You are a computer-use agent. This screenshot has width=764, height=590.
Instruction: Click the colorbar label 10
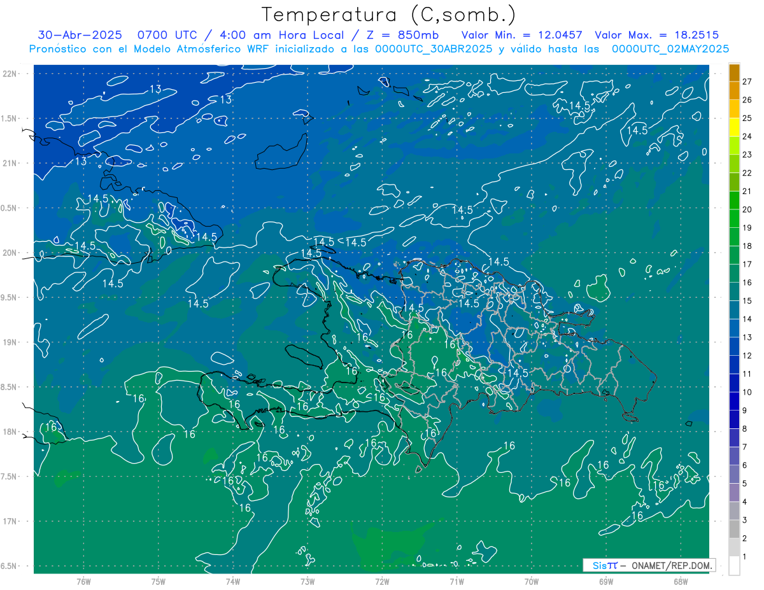(x=747, y=392)
